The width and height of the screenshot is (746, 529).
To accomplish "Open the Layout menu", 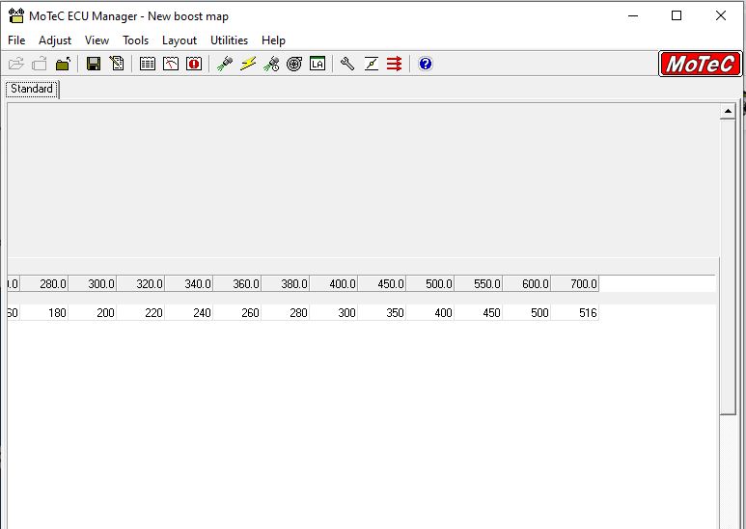I will (180, 40).
